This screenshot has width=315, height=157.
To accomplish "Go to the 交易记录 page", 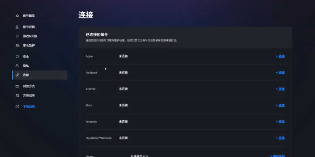I will pos(29,95).
